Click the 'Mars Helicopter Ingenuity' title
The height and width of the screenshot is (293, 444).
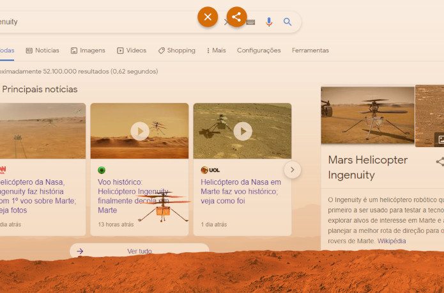pos(367,168)
